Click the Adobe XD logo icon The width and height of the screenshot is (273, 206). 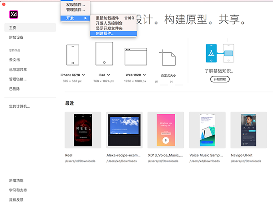13,14
